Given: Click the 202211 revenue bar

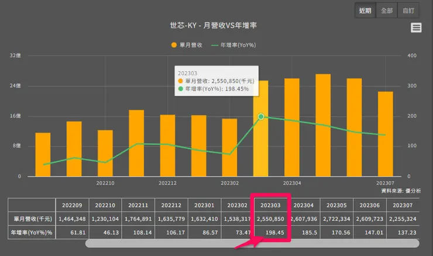Looking at the screenshot, I should (x=136, y=143).
